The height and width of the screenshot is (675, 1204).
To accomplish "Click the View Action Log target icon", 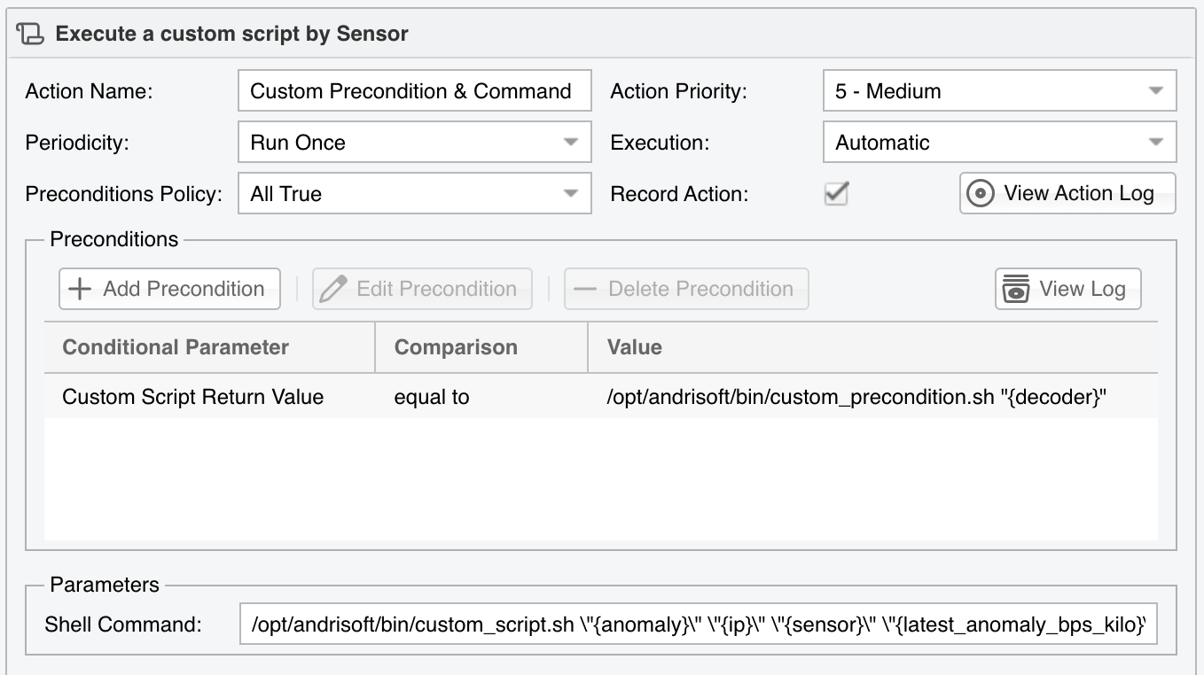I will pyautogui.click(x=980, y=194).
